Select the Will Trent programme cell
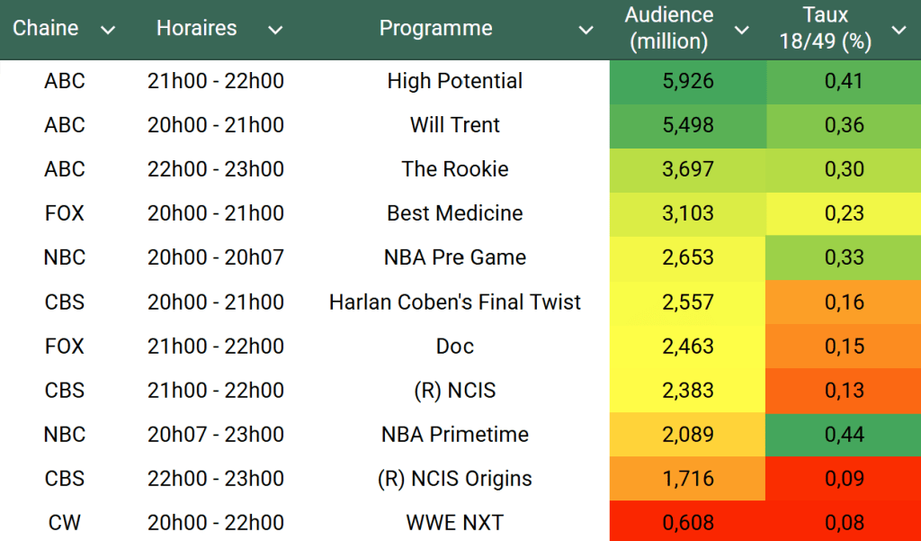The height and width of the screenshot is (541, 921). coord(454,125)
